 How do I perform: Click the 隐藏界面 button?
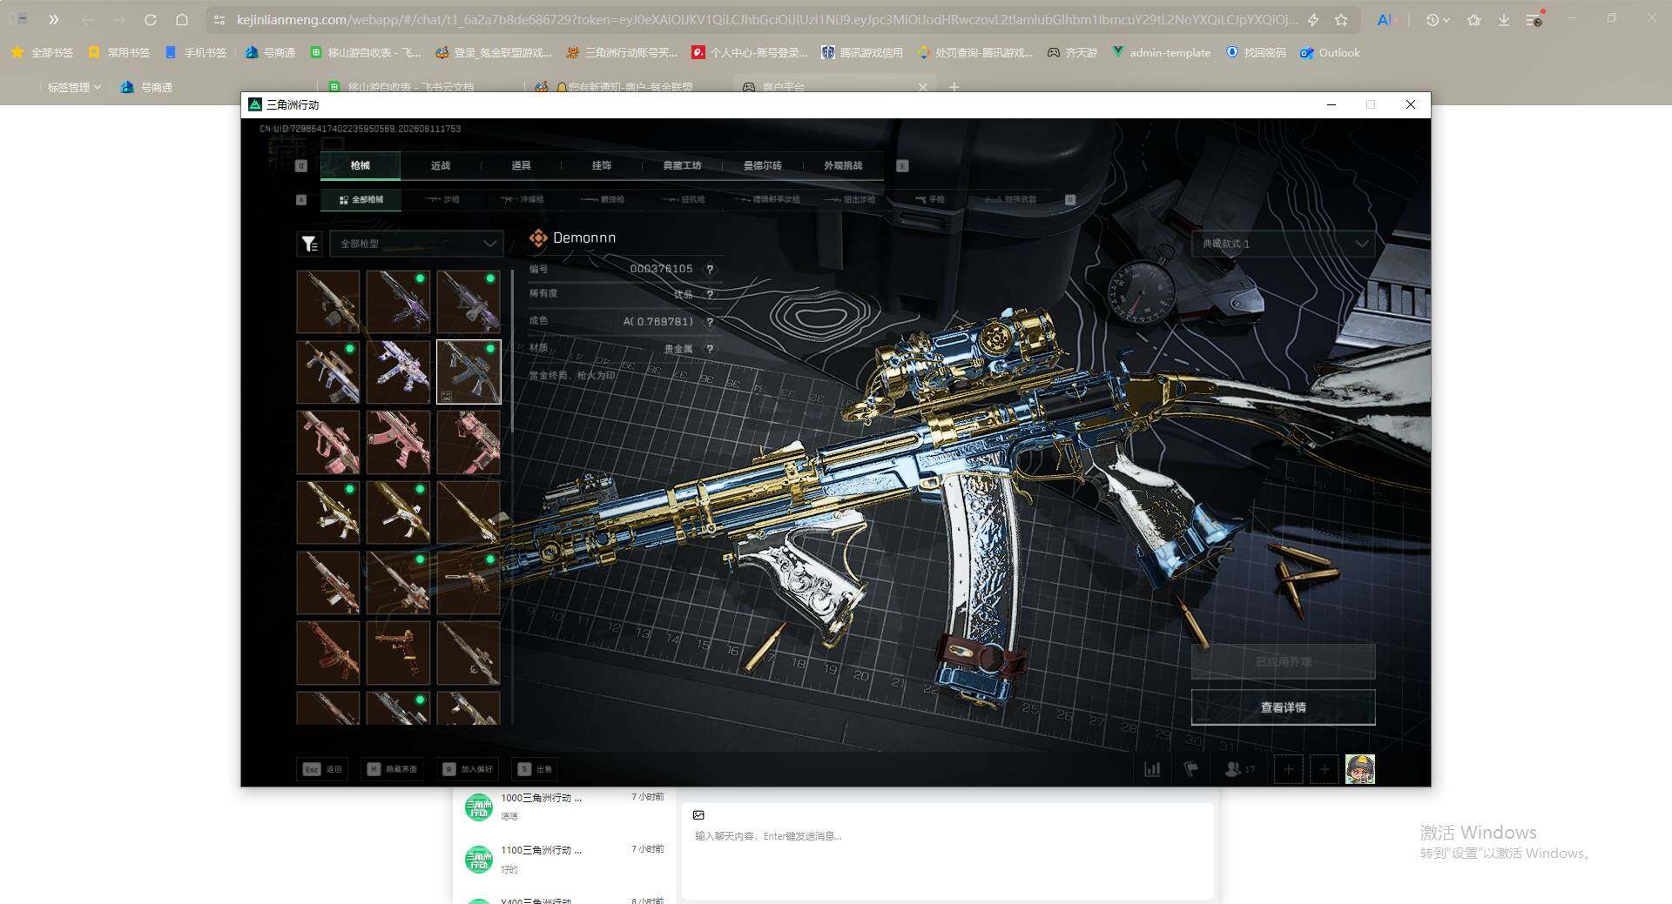coord(392,769)
